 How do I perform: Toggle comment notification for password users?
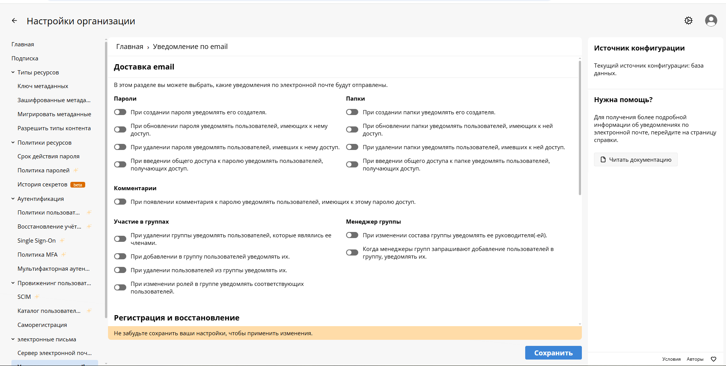(x=120, y=202)
